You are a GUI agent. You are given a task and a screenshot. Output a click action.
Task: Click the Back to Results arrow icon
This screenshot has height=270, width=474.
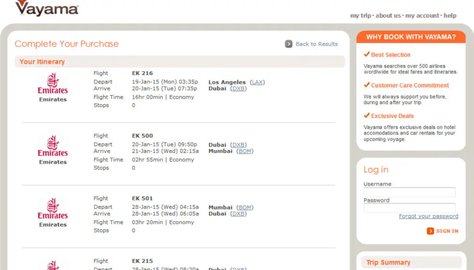(288, 44)
